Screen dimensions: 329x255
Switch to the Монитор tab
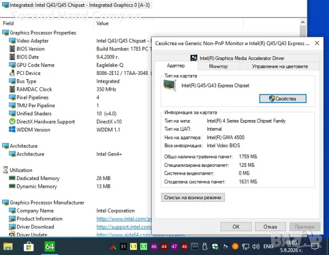(218, 66)
